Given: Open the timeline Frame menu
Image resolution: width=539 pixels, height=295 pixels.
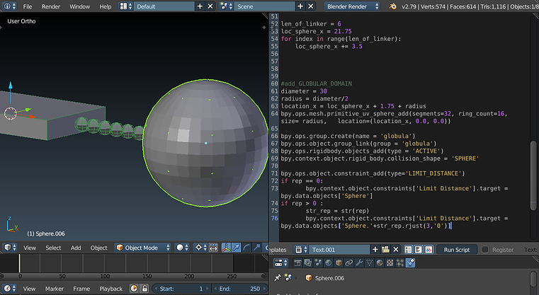Looking at the screenshot, I should click(x=81, y=289).
